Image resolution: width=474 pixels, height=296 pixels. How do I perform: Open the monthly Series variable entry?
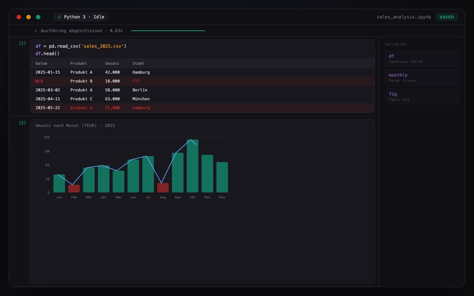[422, 77]
